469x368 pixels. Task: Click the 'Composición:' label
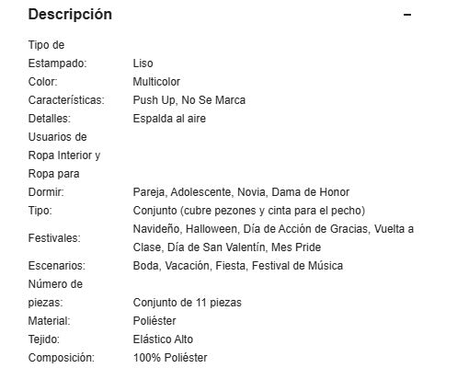(x=62, y=358)
